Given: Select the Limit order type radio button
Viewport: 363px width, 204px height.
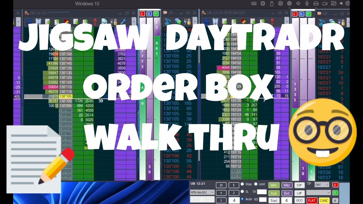Looking at the screenshot, I should (256, 184).
